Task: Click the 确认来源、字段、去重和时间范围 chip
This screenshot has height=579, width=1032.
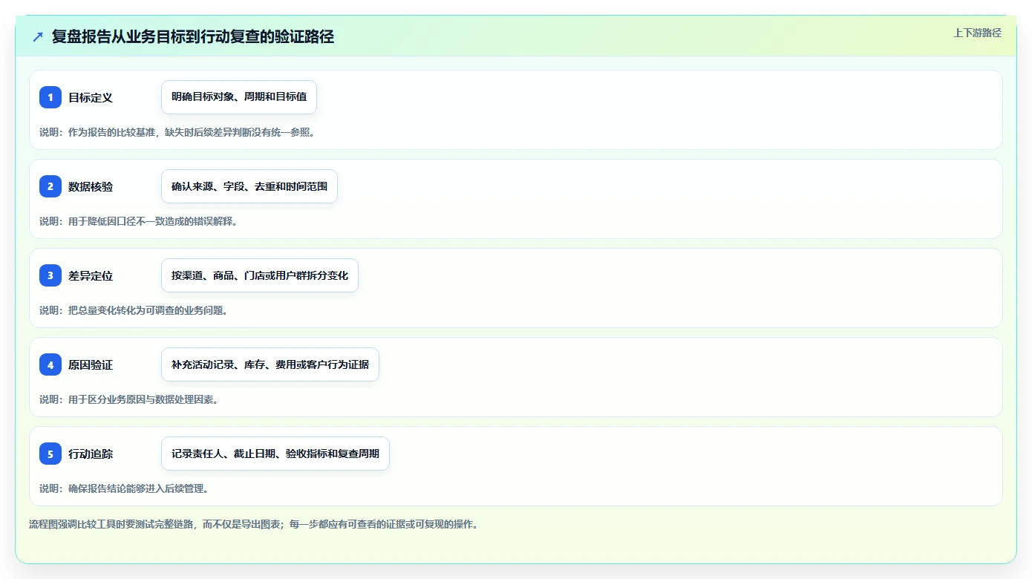Action: (249, 186)
